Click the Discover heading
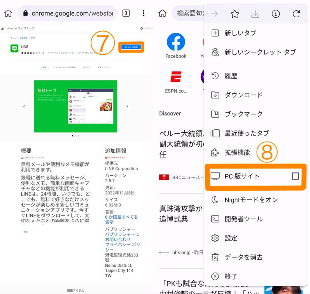 pos(170,113)
